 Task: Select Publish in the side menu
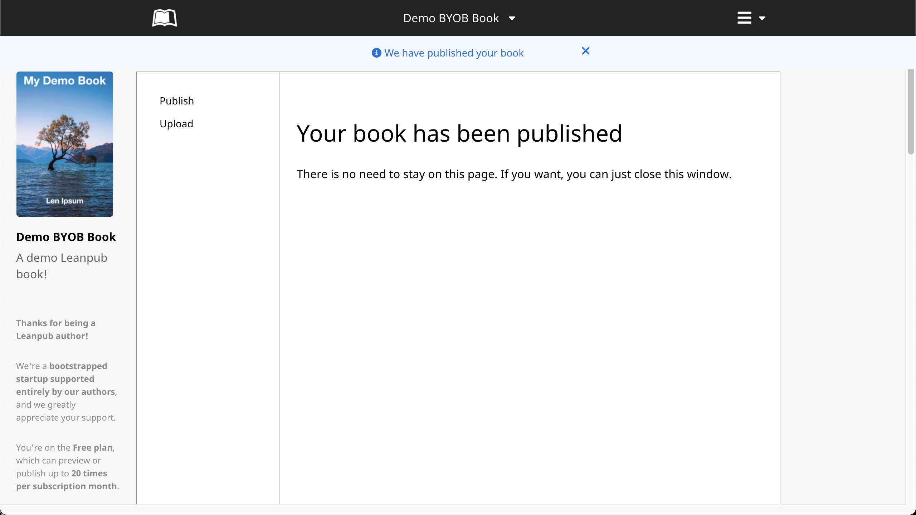click(177, 101)
